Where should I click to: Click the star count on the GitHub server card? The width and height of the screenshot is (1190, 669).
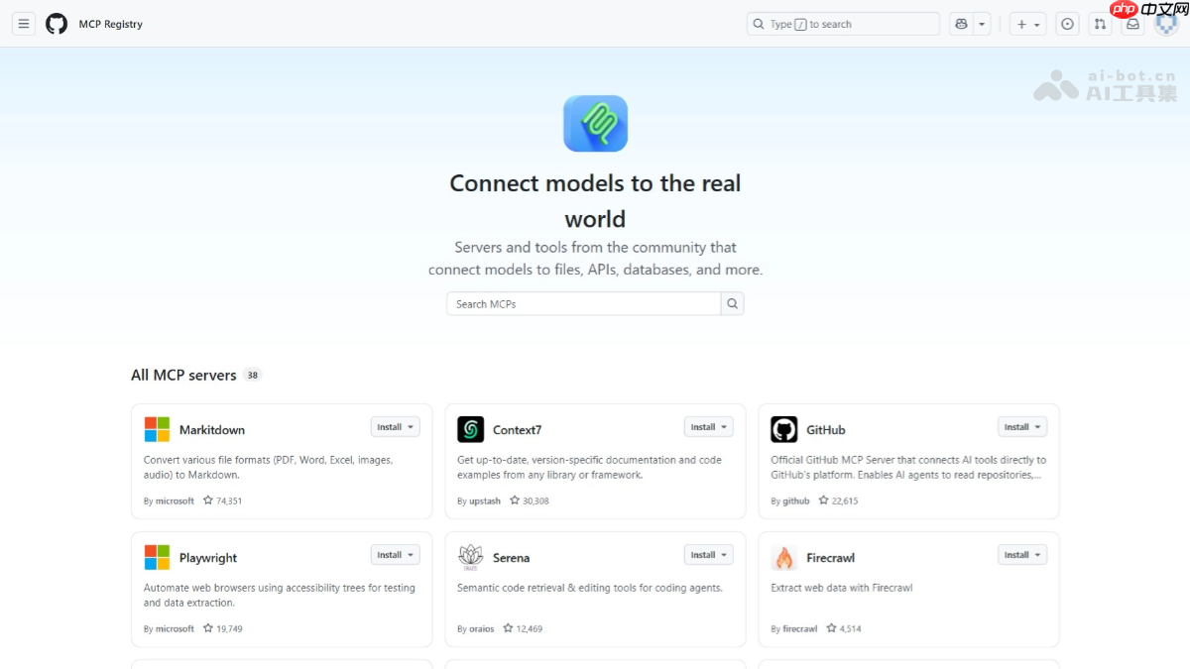click(x=839, y=501)
